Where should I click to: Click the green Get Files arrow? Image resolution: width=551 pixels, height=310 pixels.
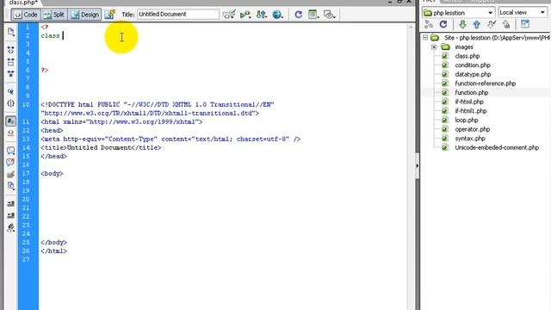coord(462,24)
